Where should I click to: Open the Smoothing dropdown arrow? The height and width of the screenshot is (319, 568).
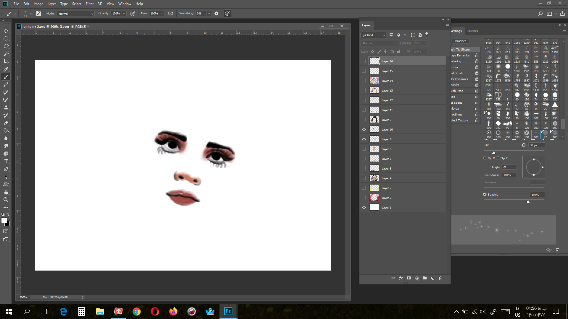209,14
